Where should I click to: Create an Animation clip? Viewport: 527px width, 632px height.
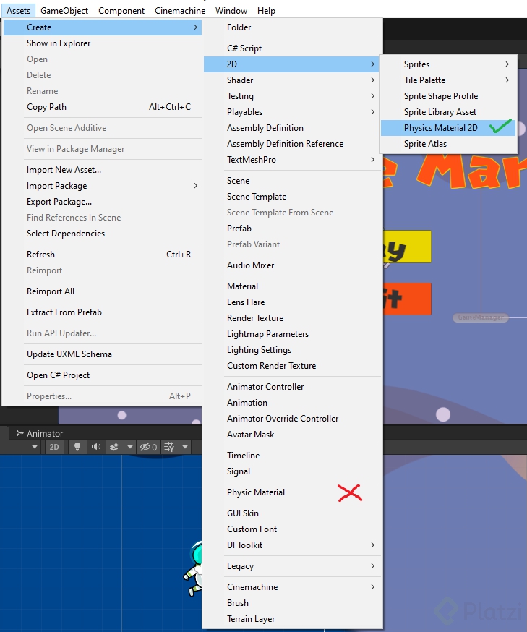(293, 403)
